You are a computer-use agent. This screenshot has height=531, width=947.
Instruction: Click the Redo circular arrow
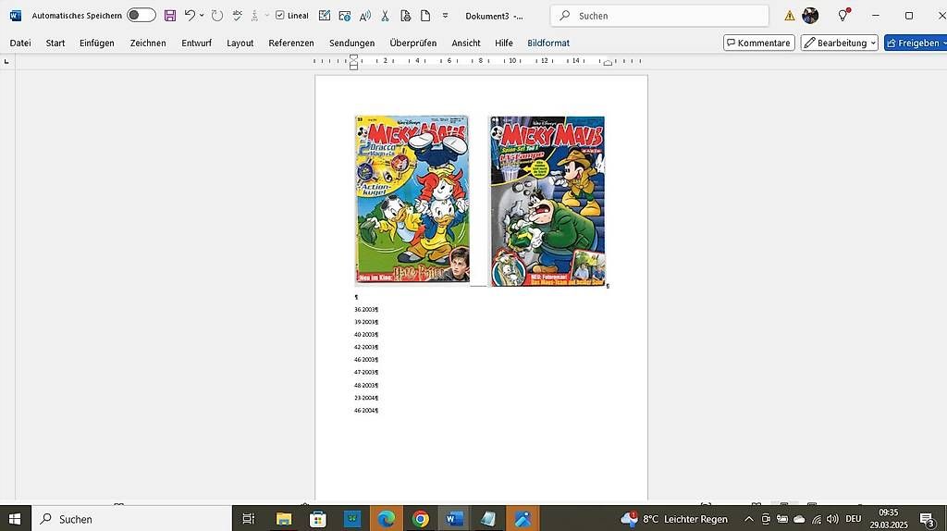tap(216, 16)
